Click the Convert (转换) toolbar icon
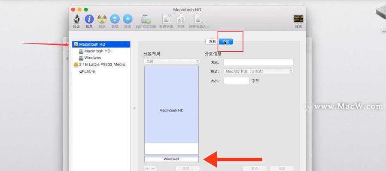Image resolution: width=386 pixels, height=171 pixels. click(181, 19)
